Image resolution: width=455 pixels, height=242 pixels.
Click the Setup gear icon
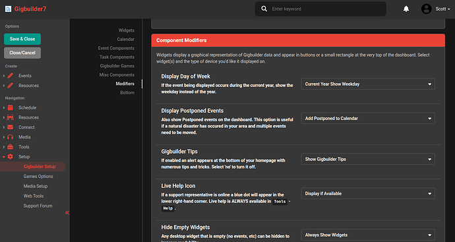point(10,157)
